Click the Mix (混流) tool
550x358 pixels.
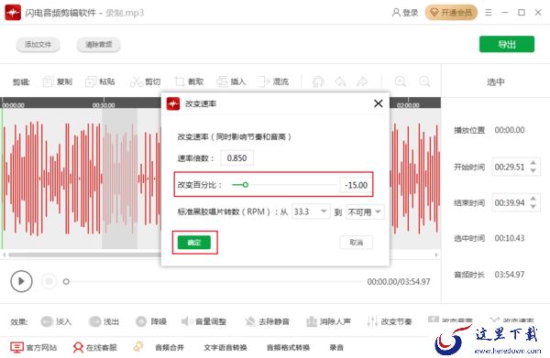pyautogui.click(x=273, y=81)
